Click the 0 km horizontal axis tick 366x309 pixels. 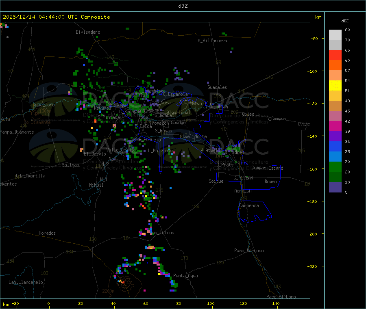[x=48, y=303]
